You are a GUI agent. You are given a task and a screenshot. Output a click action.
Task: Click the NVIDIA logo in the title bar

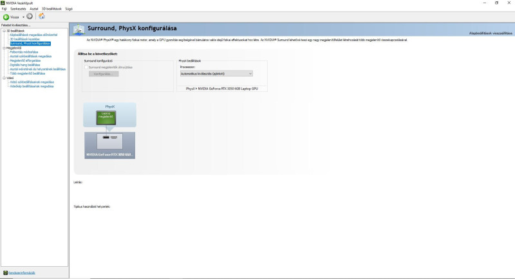pos(3,3)
